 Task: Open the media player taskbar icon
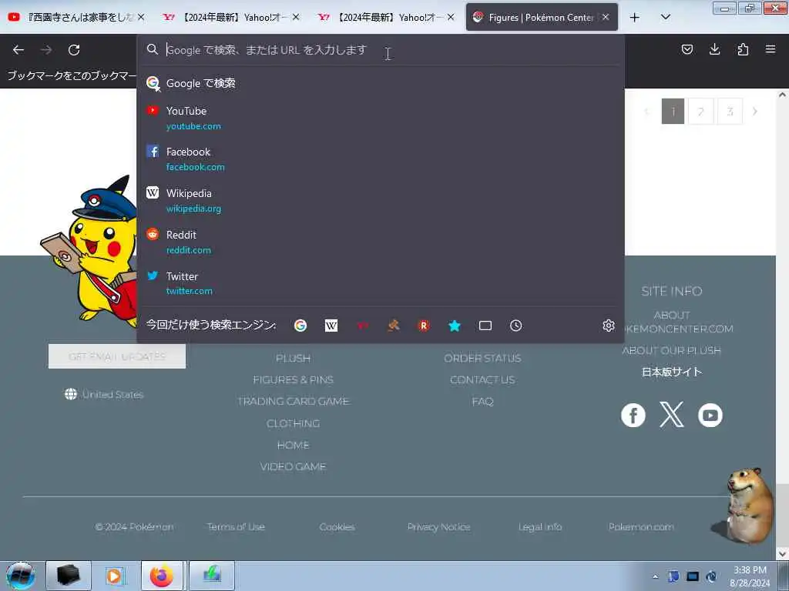click(x=116, y=576)
